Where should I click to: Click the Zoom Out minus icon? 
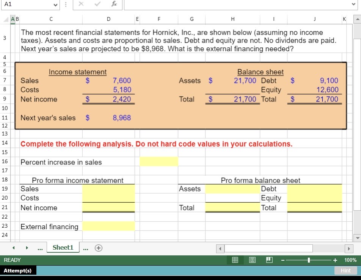[x=282, y=260]
